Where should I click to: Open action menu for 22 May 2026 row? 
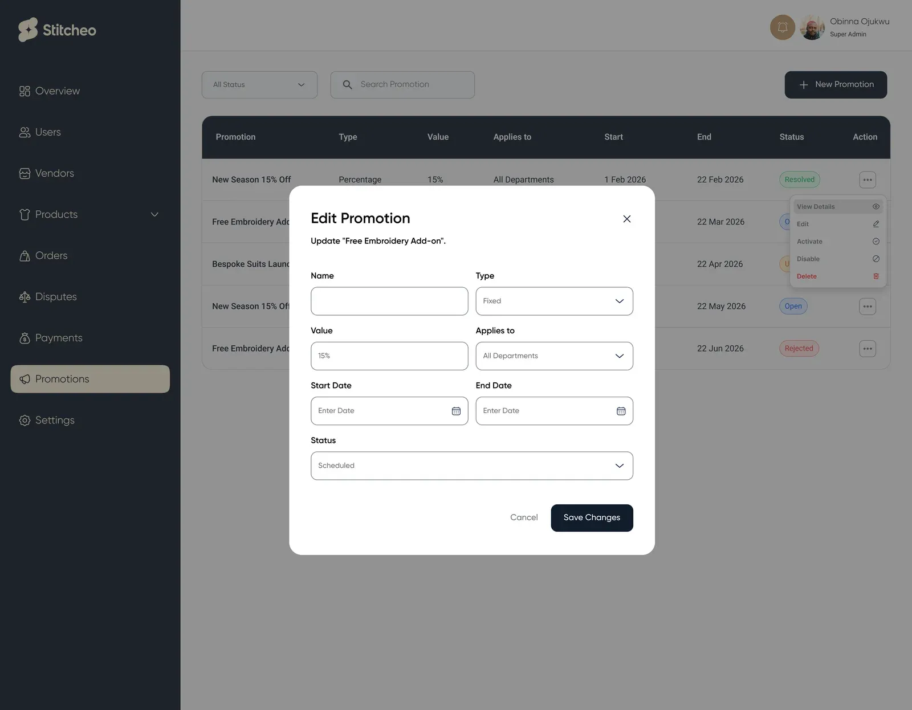pyautogui.click(x=868, y=307)
